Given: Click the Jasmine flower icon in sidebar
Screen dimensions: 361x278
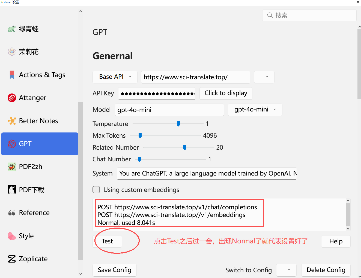Looking at the screenshot, I should (x=12, y=52).
